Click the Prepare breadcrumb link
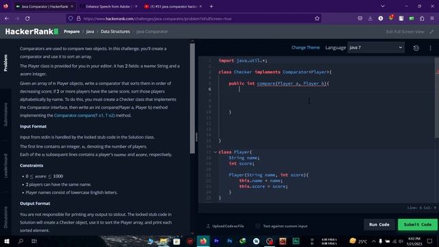 (71, 32)
